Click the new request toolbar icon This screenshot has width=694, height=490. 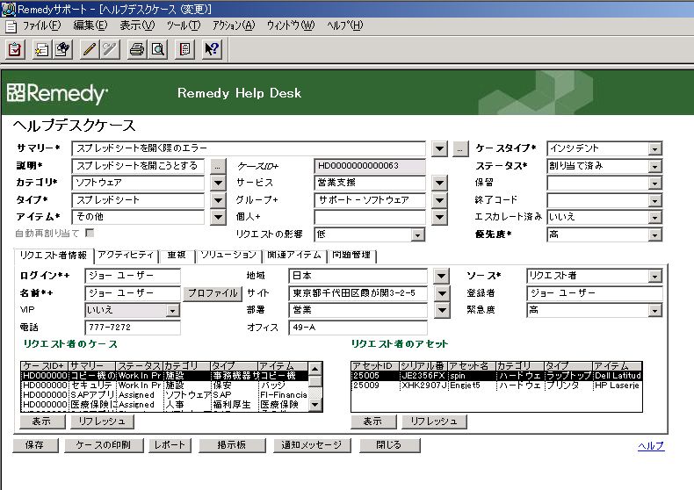pos(42,49)
